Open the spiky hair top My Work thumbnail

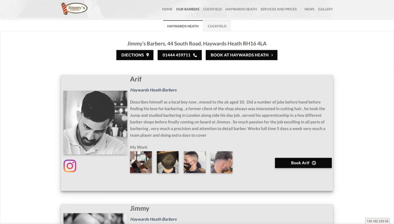click(x=168, y=162)
